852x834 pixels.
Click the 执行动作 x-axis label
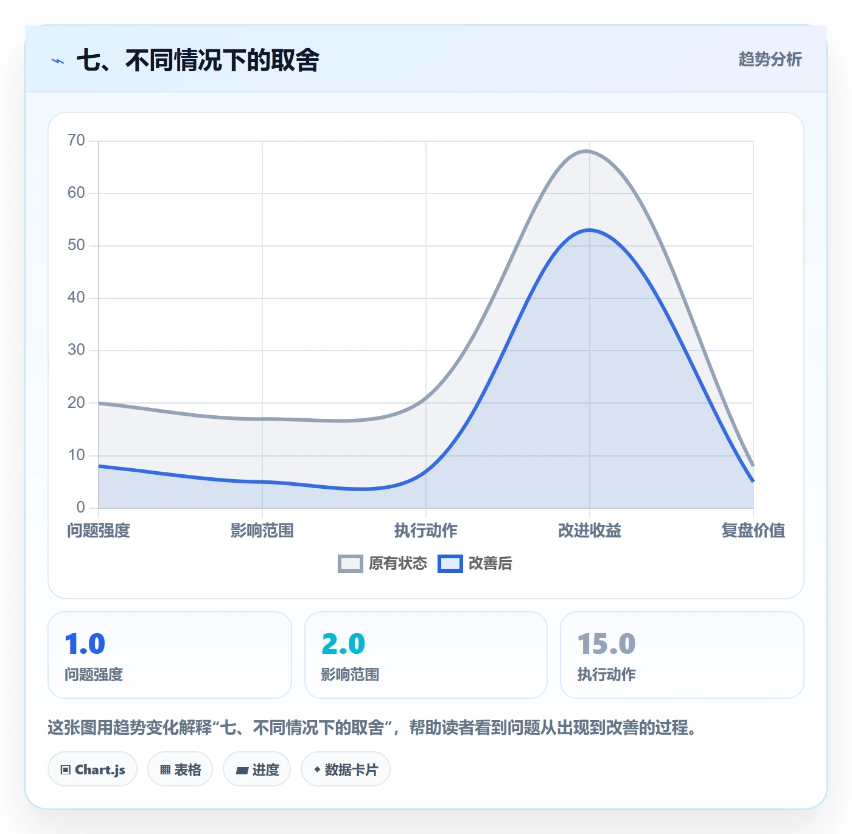(x=426, y=531)
